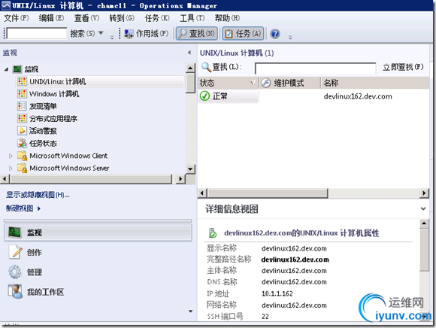
Task: Open the 查看(V) menu
Action: pyautogui.click(x=86, y=18)
